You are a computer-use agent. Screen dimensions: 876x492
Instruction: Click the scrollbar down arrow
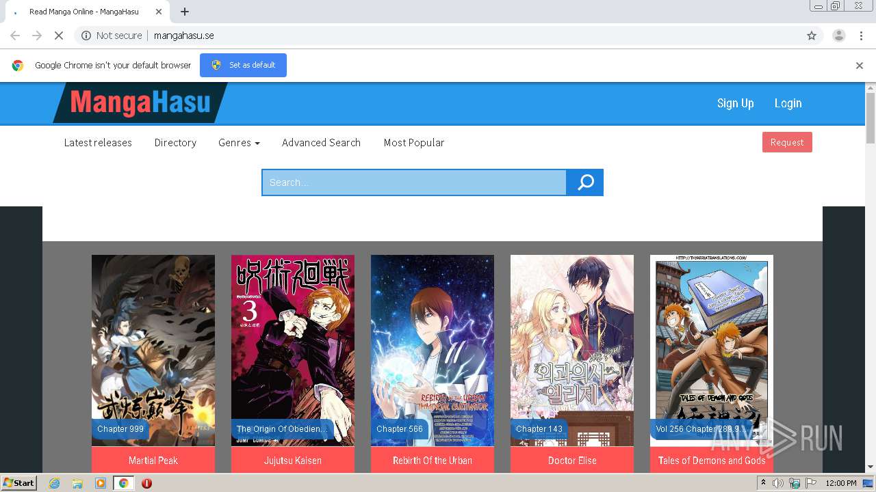coord(871,467)
